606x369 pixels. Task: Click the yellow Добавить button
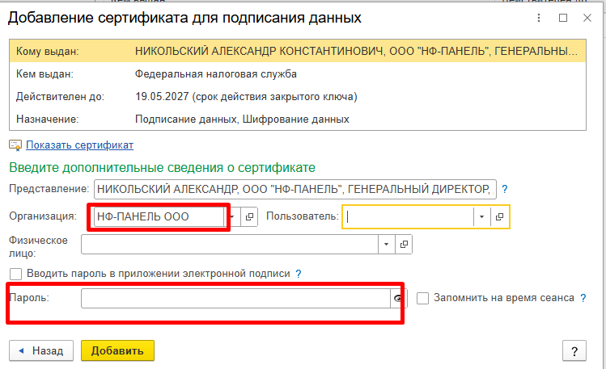117,350
